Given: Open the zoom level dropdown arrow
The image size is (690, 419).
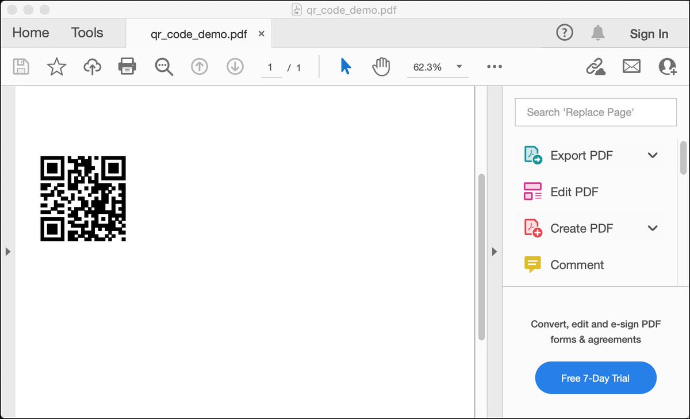Looking at the screenshot, I should tap(459, 67).
